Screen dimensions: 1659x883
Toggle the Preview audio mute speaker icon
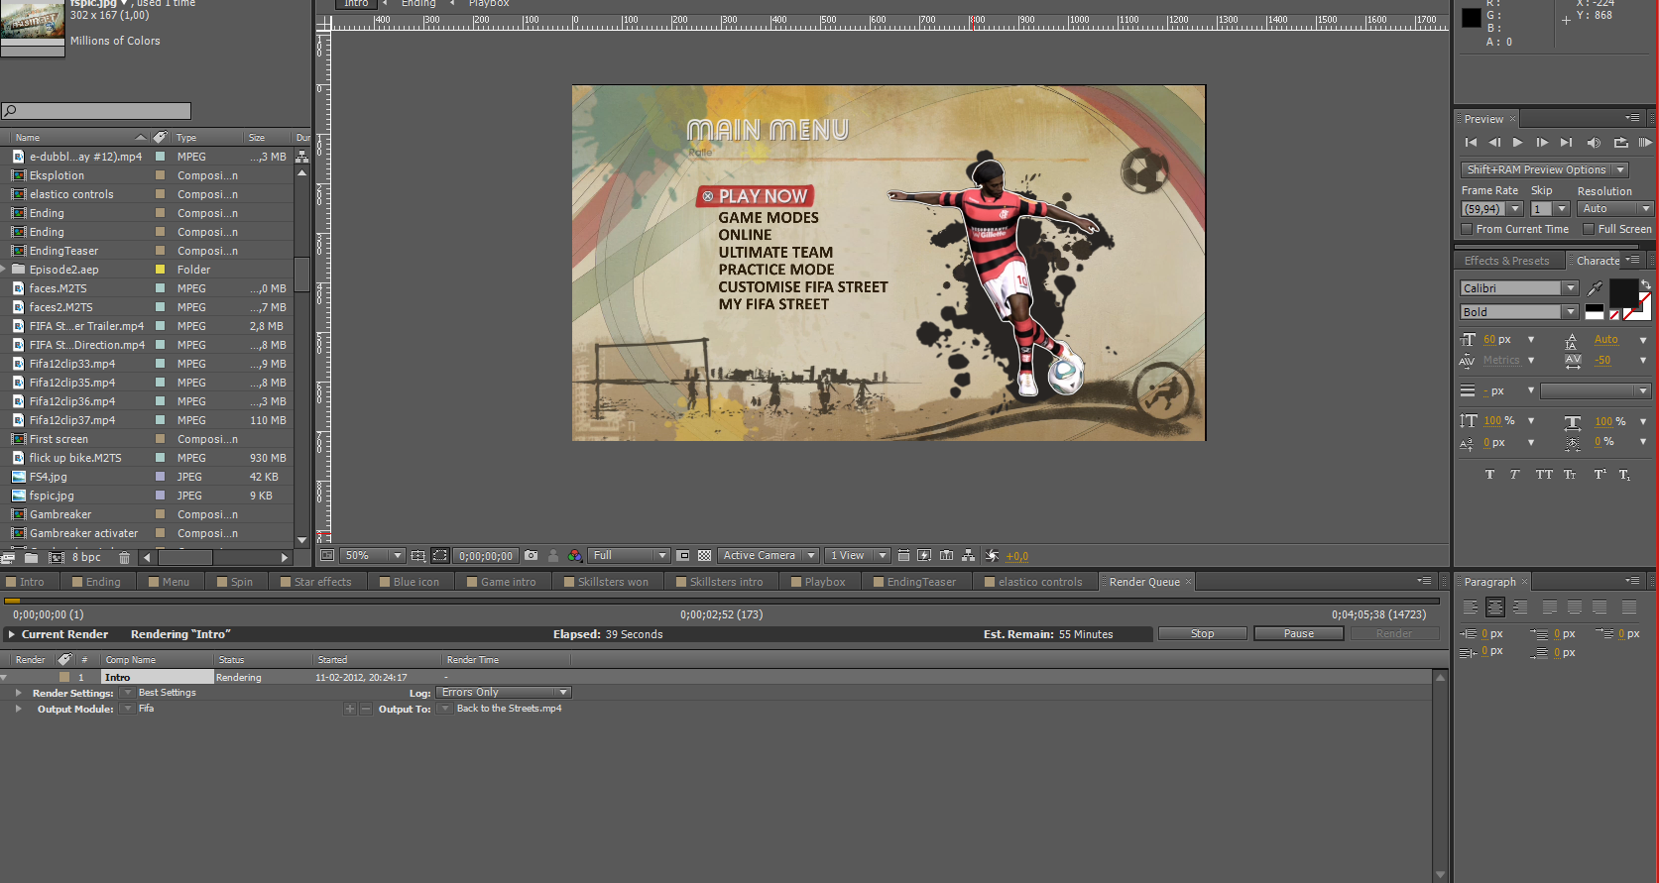pos(1594,143)
